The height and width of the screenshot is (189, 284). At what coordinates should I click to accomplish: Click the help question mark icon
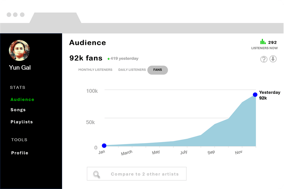(263, 59)
